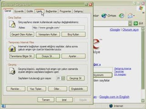
Task: Open the Diller dialog
Action: pyautogui.click(x=57, y=89)
